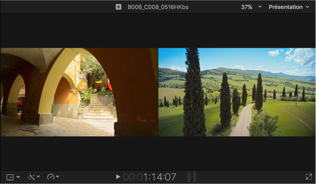Click the B006_C008_0516HKbs clip title
This screenshot has width=316, height=184.
[x=158, y=7]
